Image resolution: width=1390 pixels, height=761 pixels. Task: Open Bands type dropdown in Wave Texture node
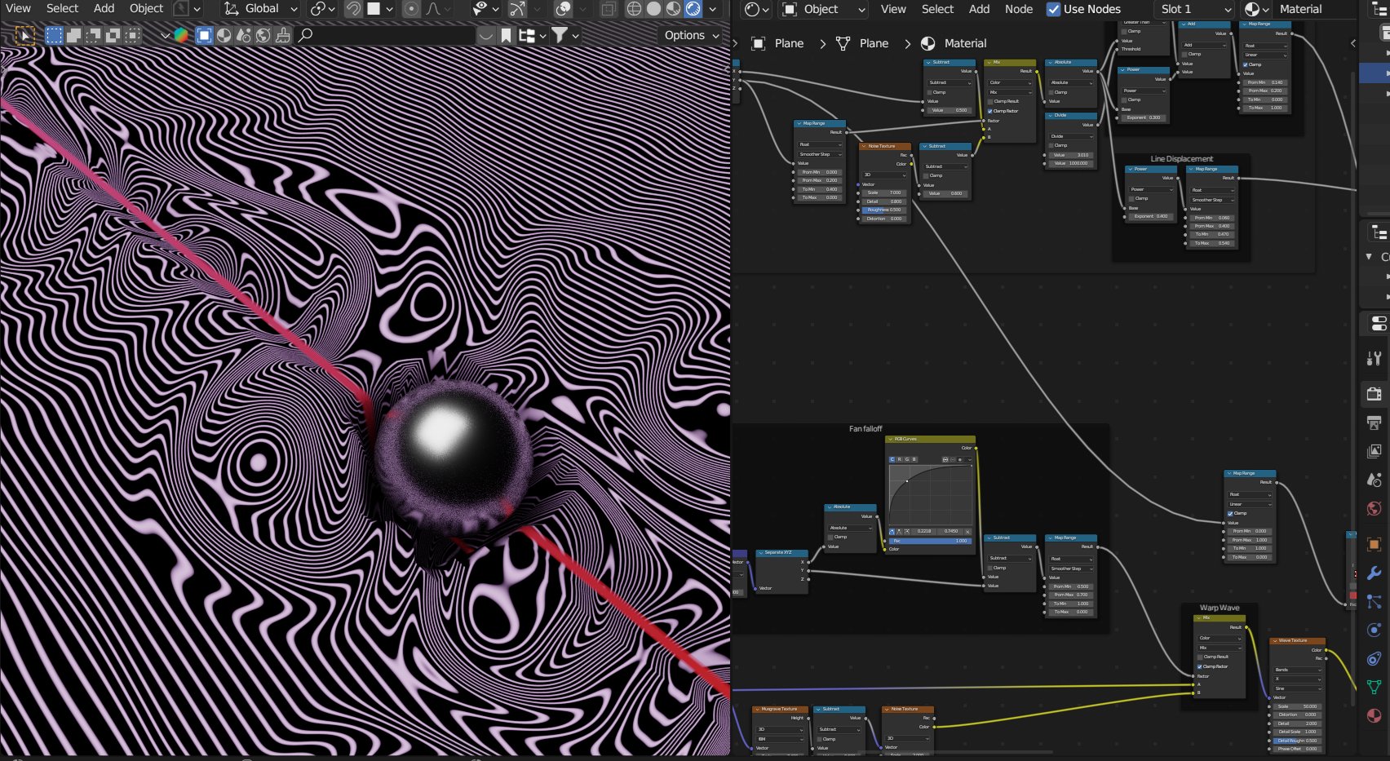[x=1297, y=670]
